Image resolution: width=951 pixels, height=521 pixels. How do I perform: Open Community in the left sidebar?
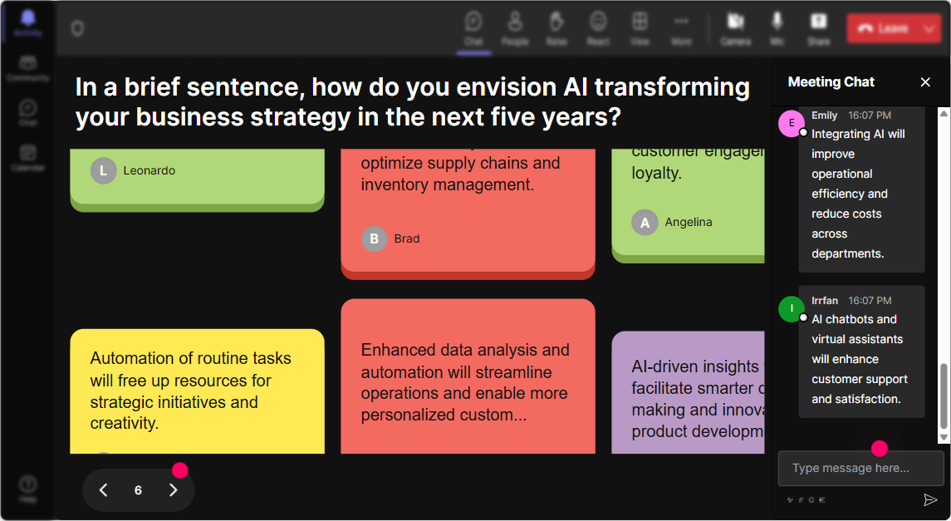pos(28,68)
